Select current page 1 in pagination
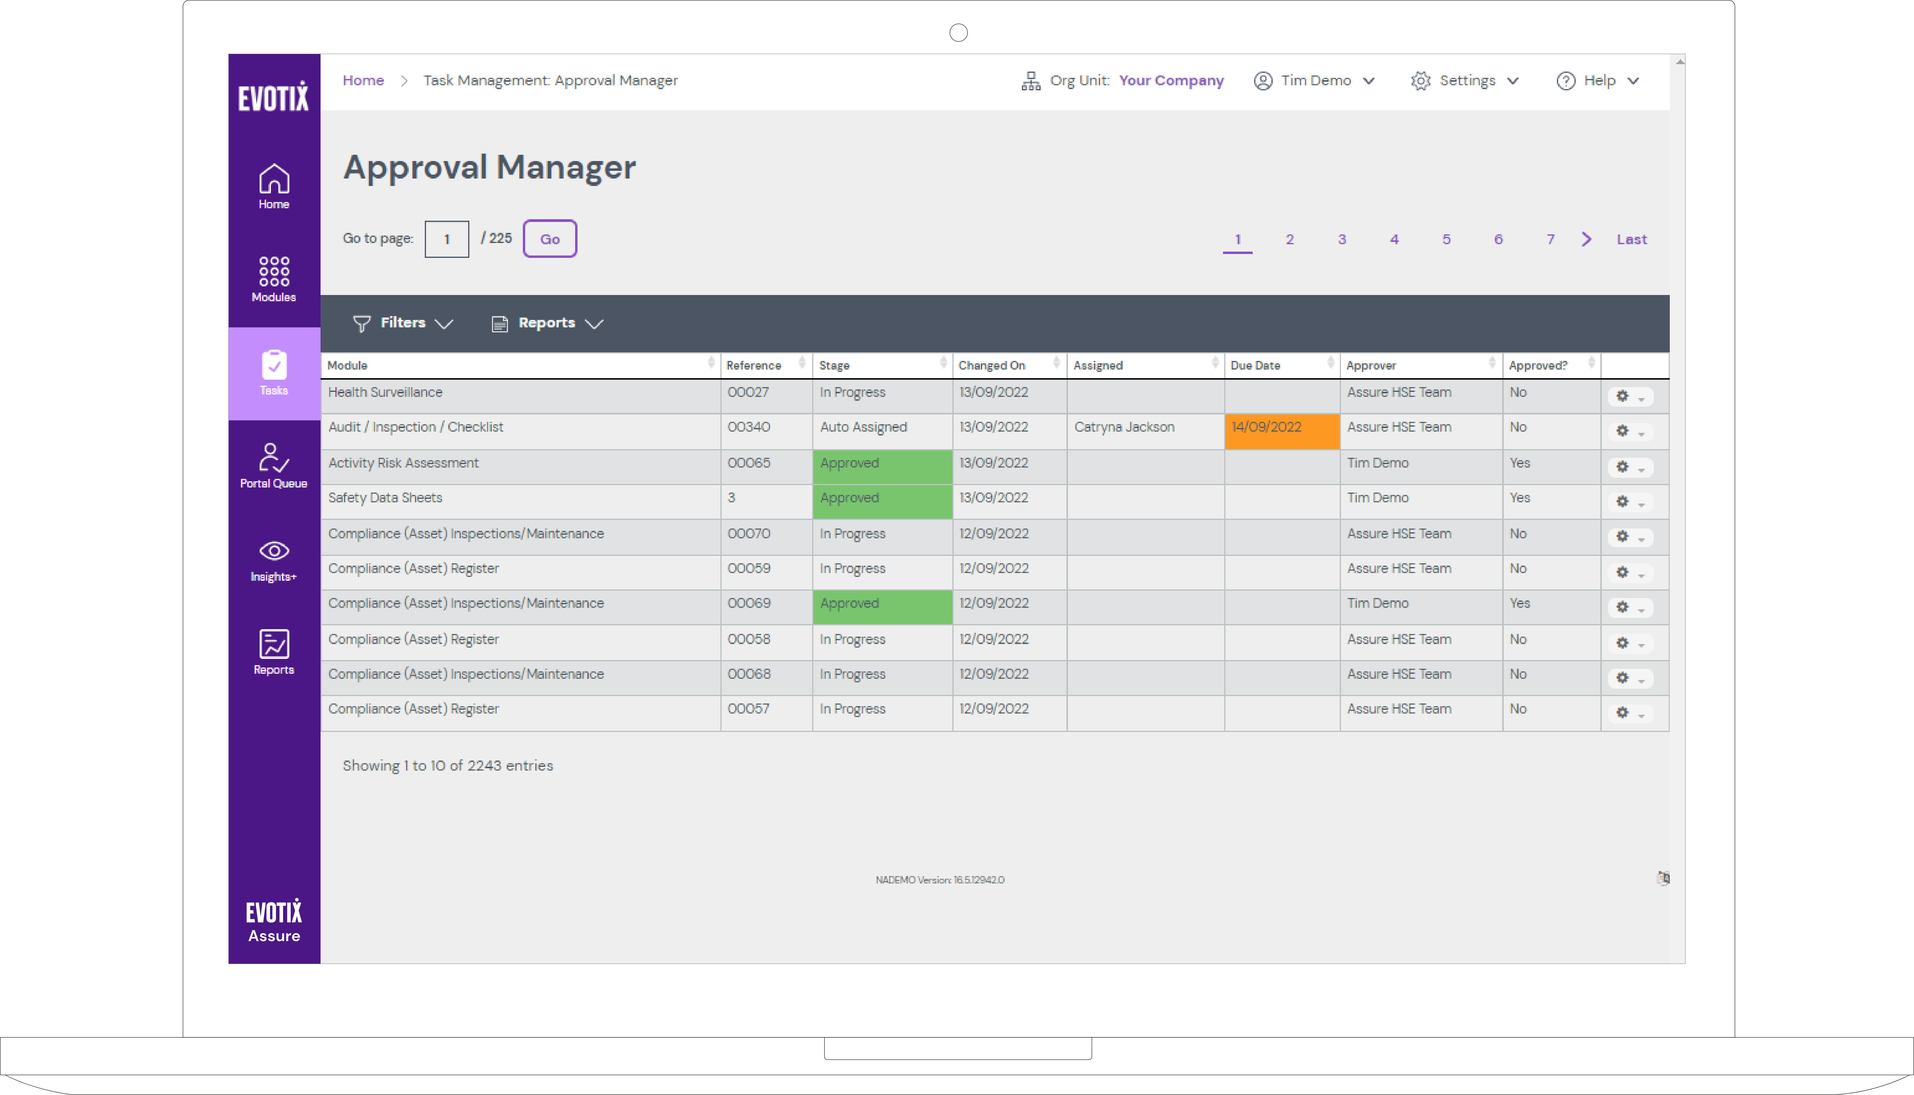Viewport: 1914px width, 1095px height. click(1237, 240)
